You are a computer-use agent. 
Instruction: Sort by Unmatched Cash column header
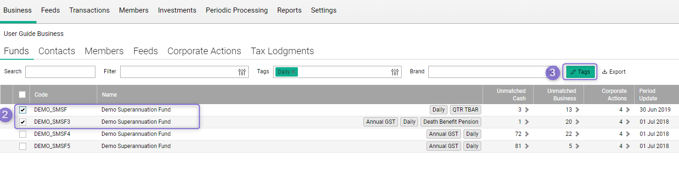tap(511, 95)
